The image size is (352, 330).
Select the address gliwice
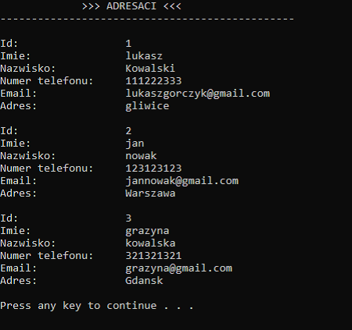(147, 106)
